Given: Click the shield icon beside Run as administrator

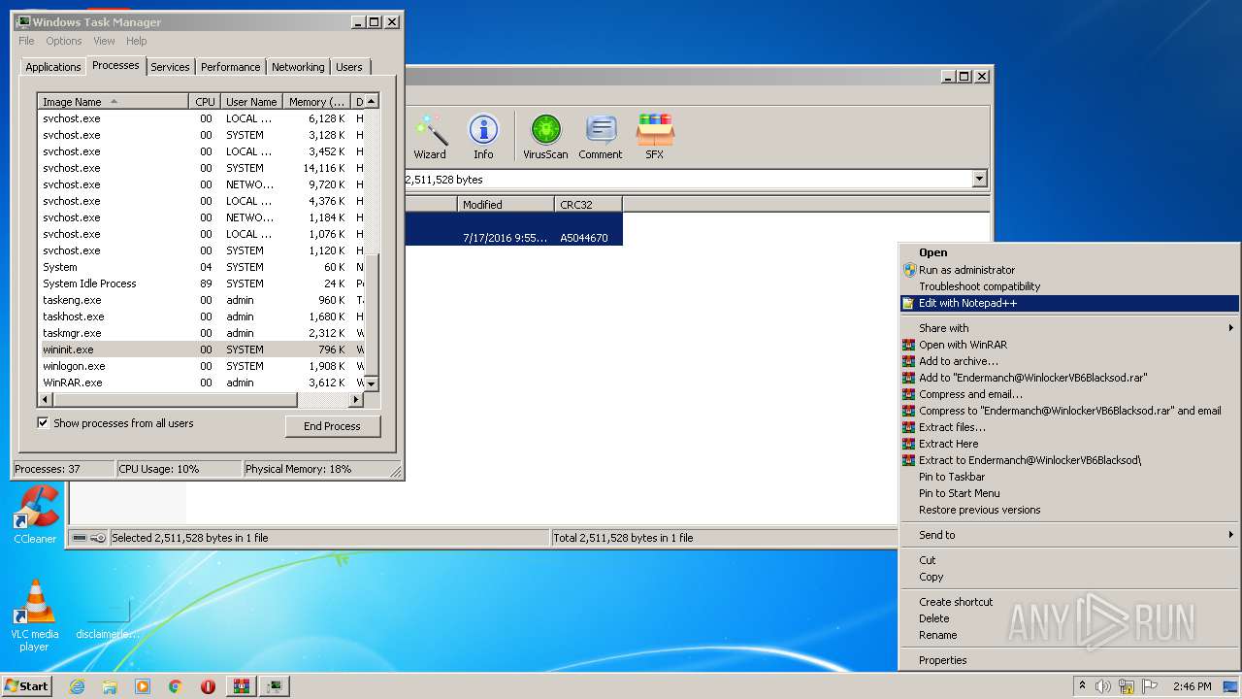Looking at the screenshot, I should tap(909, 270).
